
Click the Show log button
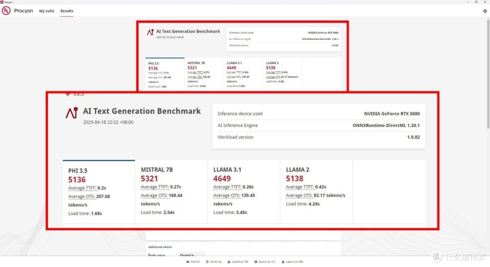click(x=214, y=262)
